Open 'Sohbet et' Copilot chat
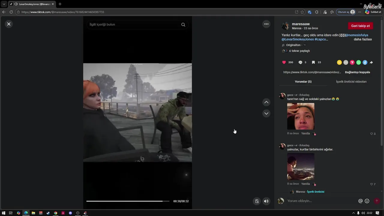This screenshot has height=216, width=384. (373, 12)
